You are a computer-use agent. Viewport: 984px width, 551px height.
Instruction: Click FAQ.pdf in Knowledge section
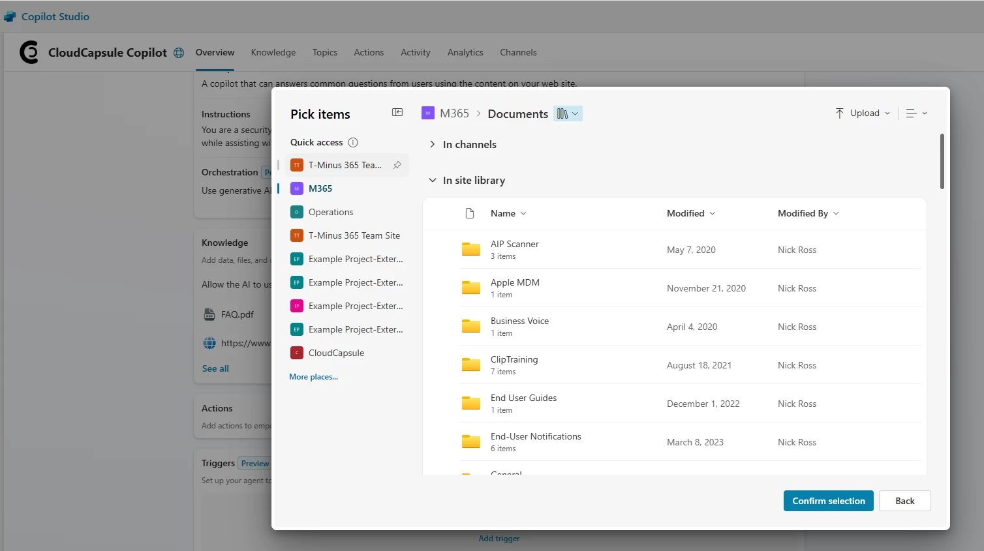[238, 314]
